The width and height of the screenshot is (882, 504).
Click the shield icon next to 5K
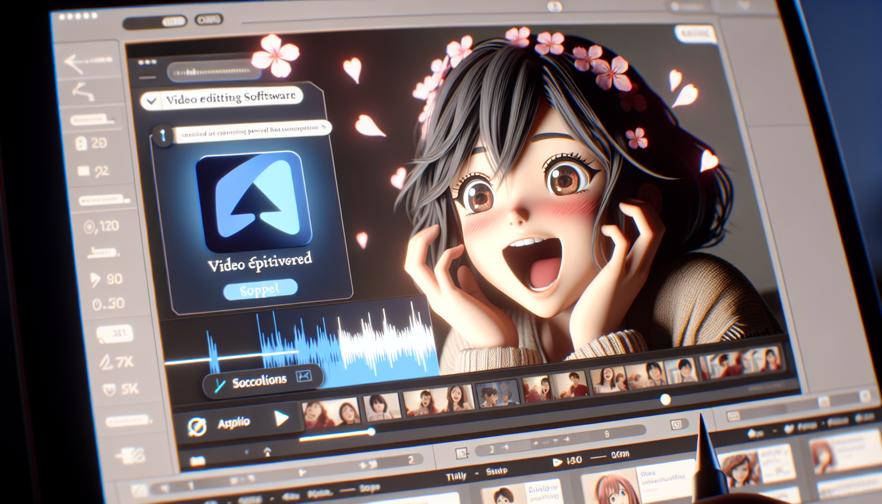pyautogui.click(x=108, y=390)
